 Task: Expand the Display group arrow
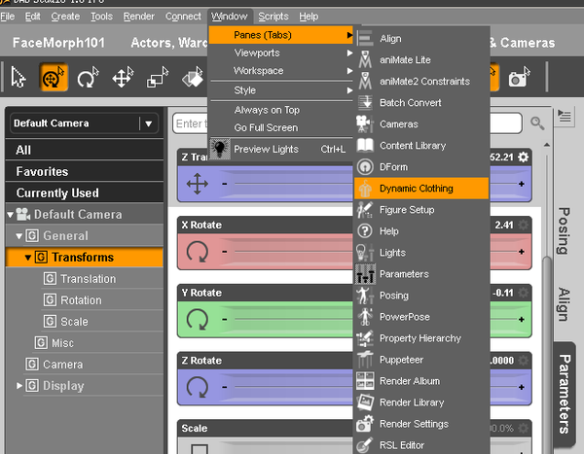point(19,386)
